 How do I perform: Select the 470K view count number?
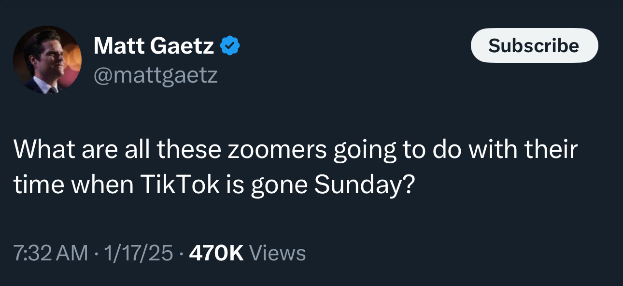217,253
